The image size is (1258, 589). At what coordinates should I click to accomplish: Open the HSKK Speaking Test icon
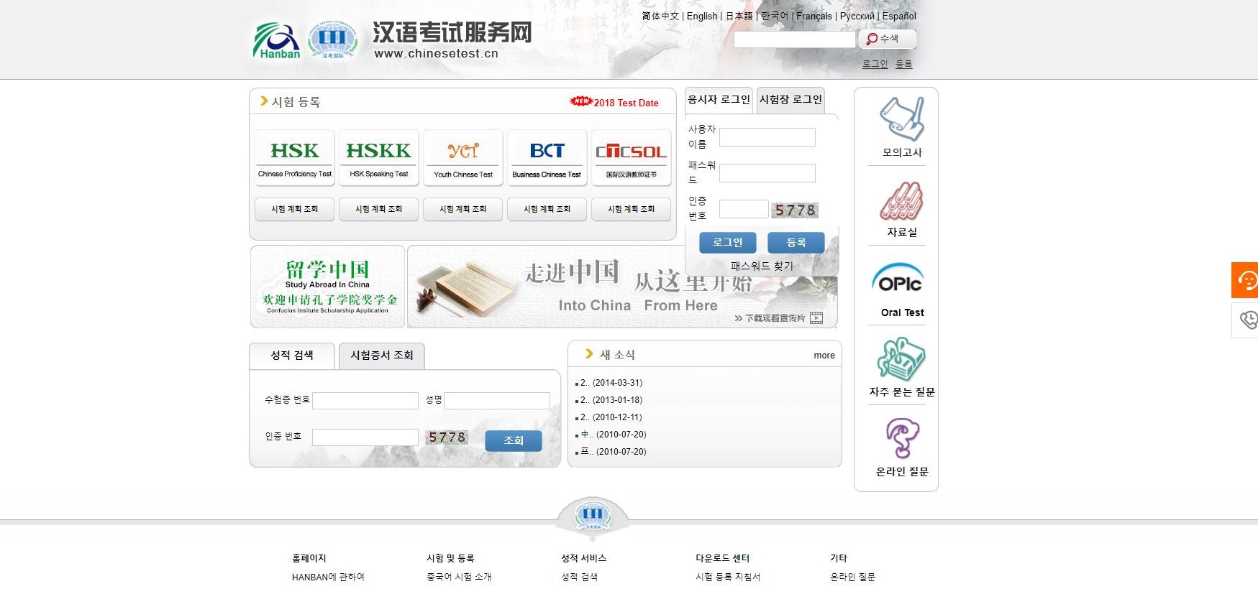[x=378, y=157]
